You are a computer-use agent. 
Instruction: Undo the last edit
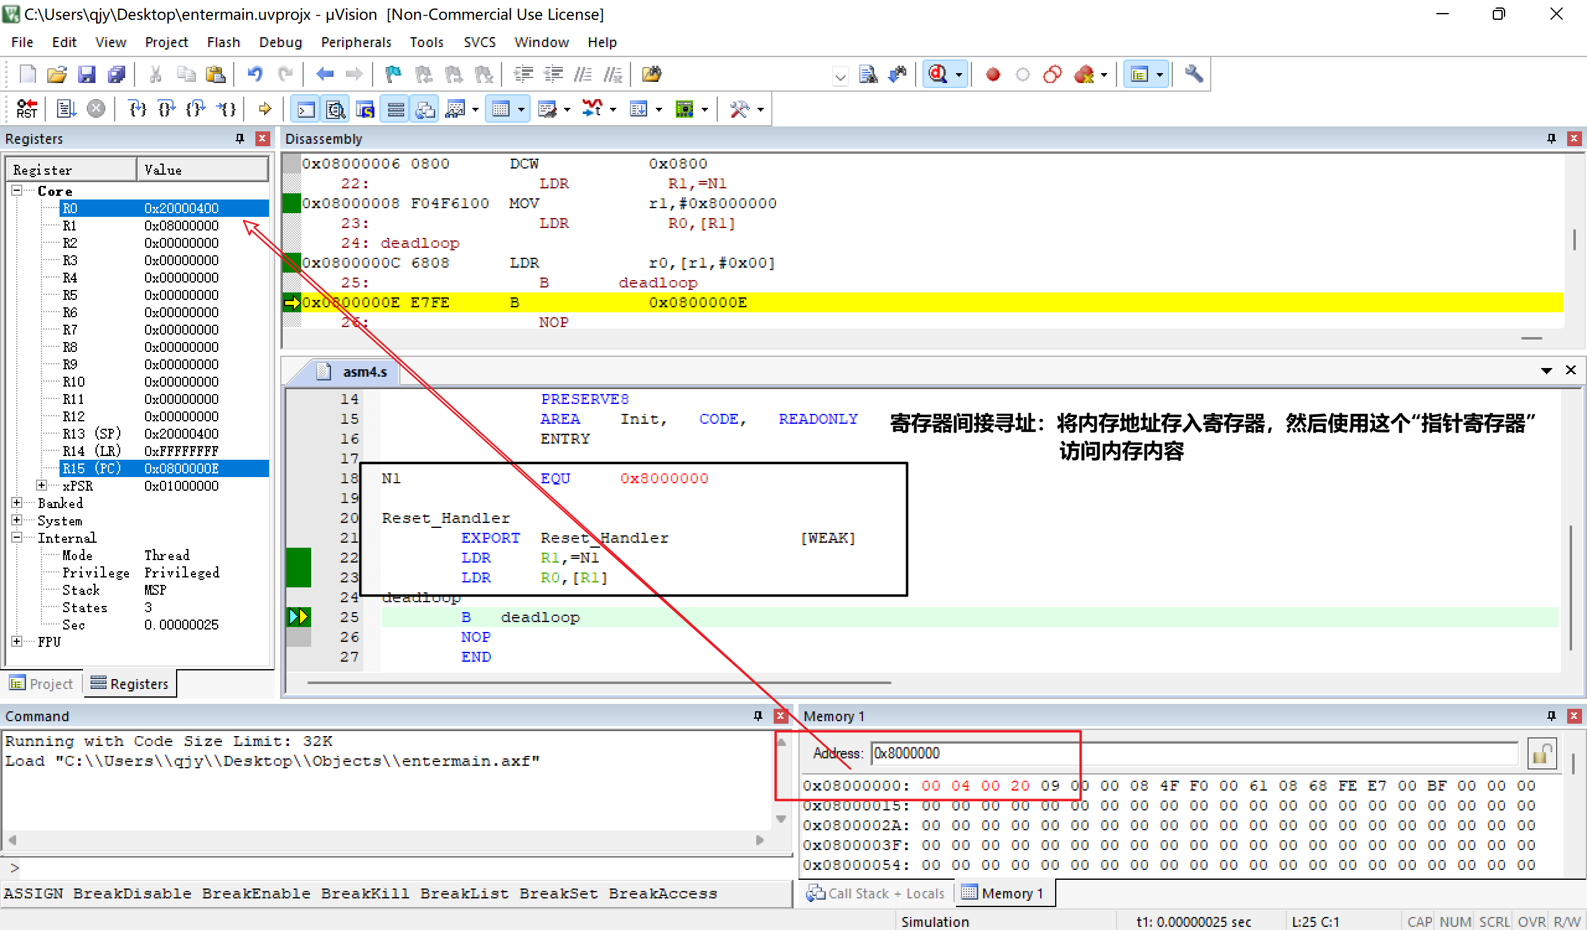(x=255, y=74)
